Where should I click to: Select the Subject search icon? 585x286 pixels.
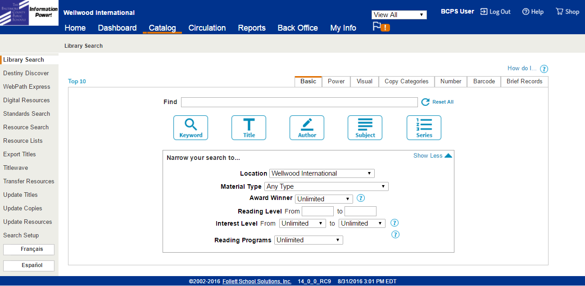(365, 127)
